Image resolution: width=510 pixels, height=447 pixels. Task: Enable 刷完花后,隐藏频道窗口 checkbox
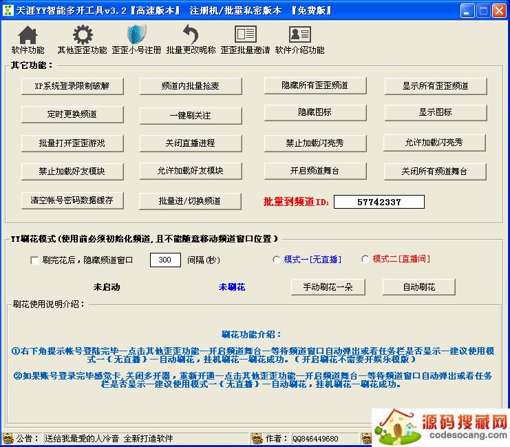[34, 260]
